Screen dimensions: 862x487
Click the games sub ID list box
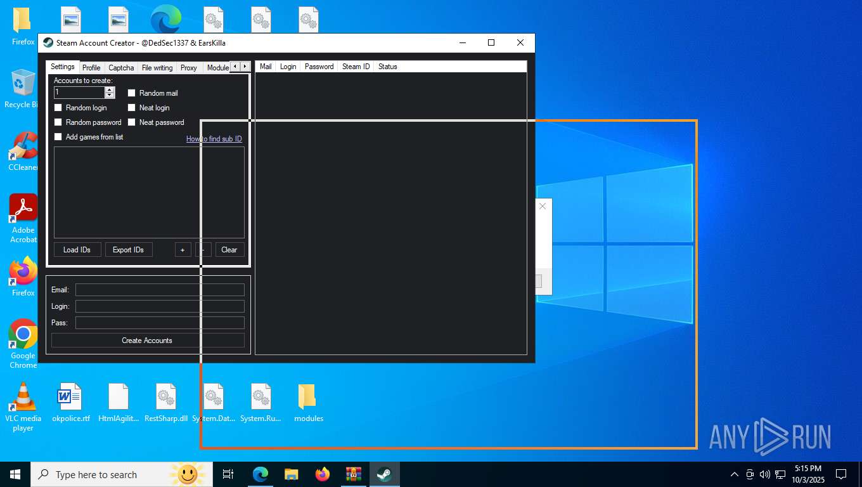(x=149, y=192)
